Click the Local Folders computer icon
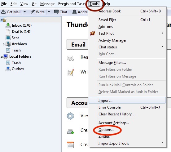The width and height of the screenshot is (171, 152). click(6, 56)
